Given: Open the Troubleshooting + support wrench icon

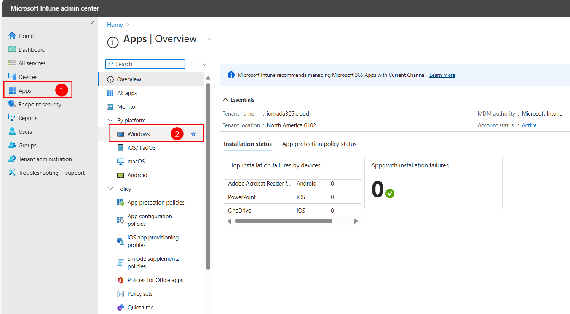Looking at the screenshot, I should [x=12, y=173].
